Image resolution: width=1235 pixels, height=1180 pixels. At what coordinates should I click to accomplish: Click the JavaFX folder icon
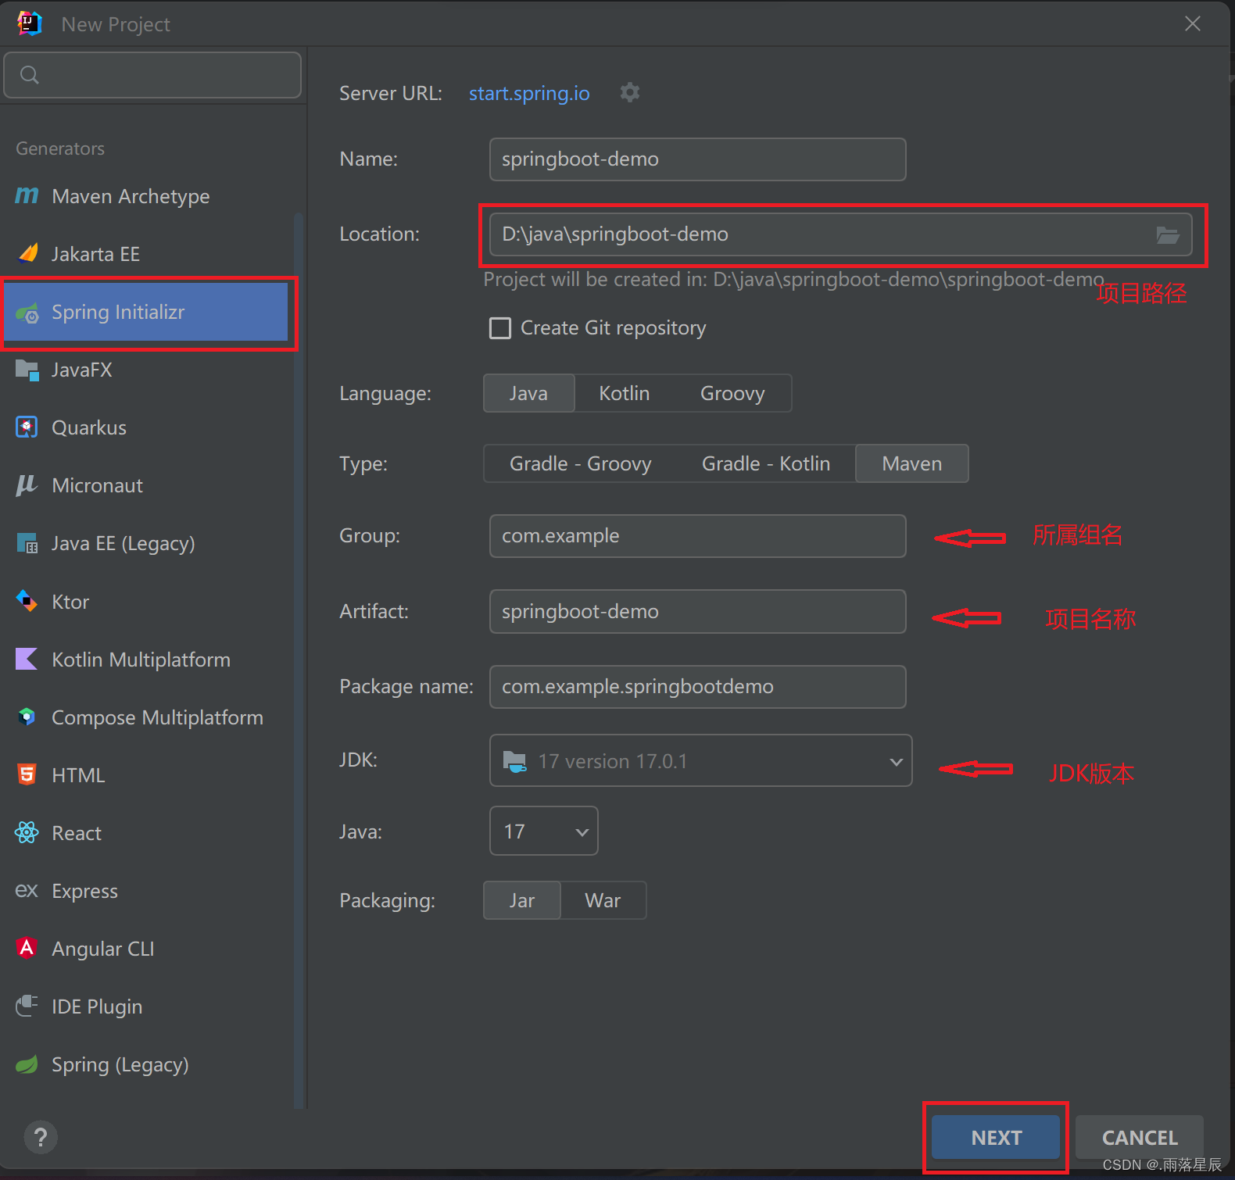(x=27, y=370)
